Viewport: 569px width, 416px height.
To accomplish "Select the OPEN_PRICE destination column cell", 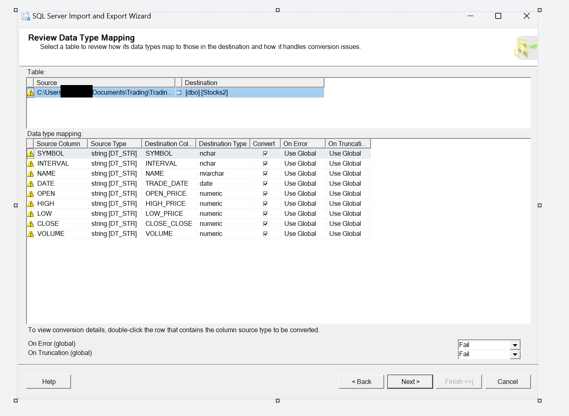I will pos(169,194).
